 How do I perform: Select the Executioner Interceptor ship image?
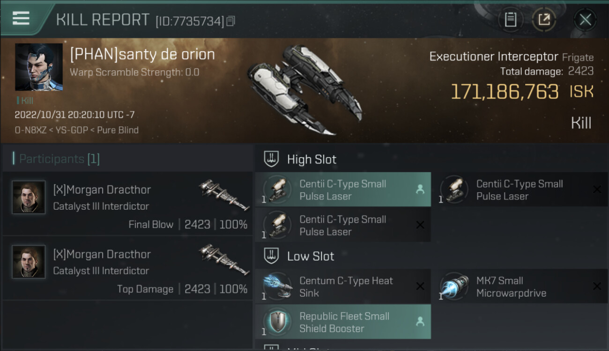click(304, 89)
